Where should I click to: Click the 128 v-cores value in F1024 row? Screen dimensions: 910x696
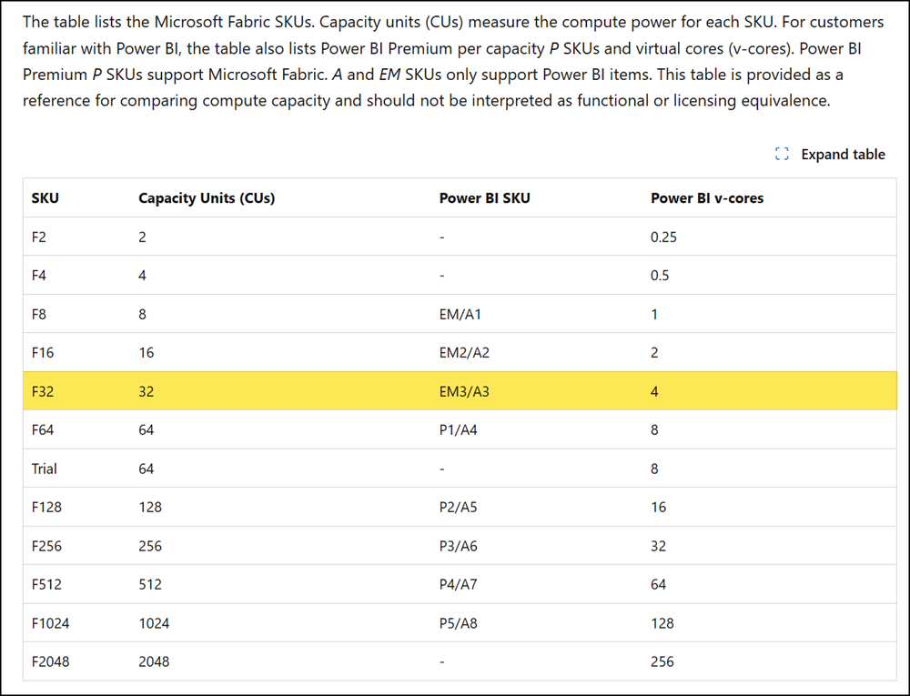[x=662, y=623]
